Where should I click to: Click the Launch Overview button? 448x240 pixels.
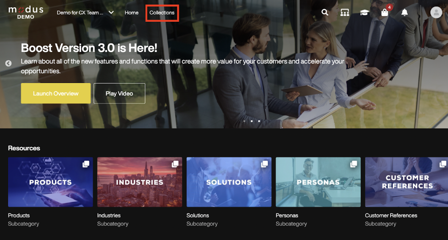(x=56, y=93)
